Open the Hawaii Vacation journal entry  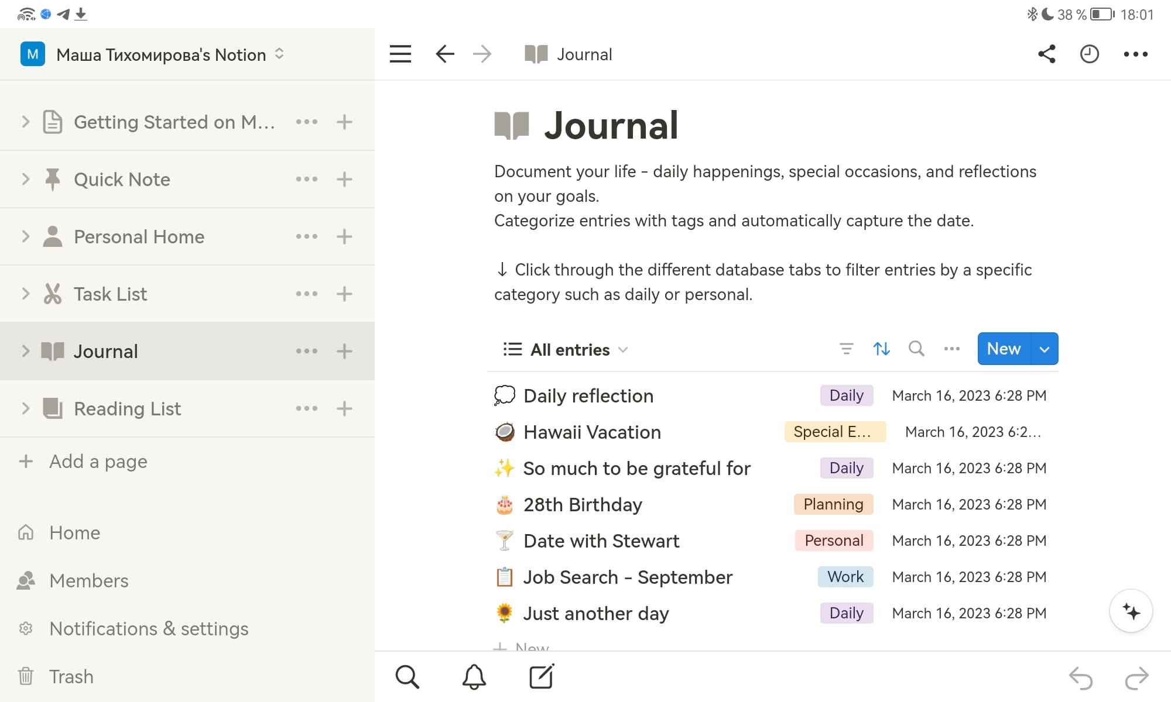(x=591, y=432)
